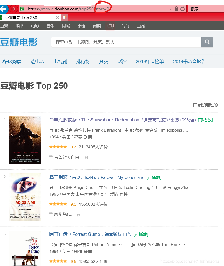Click the browser back arrow button

coord(3,9)
